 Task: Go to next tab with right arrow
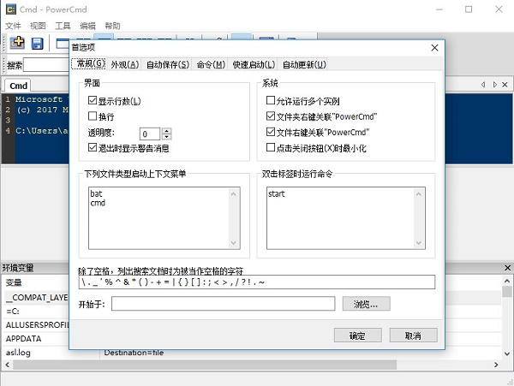coord(494,85)
